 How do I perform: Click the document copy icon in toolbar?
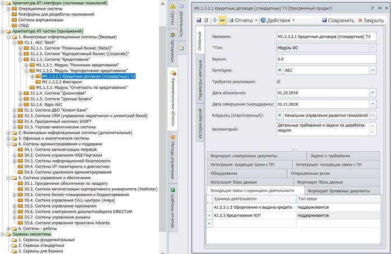[x=207, y=20]
